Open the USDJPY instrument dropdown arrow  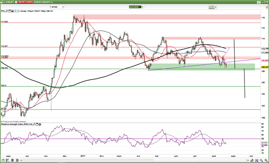[4, 2]
